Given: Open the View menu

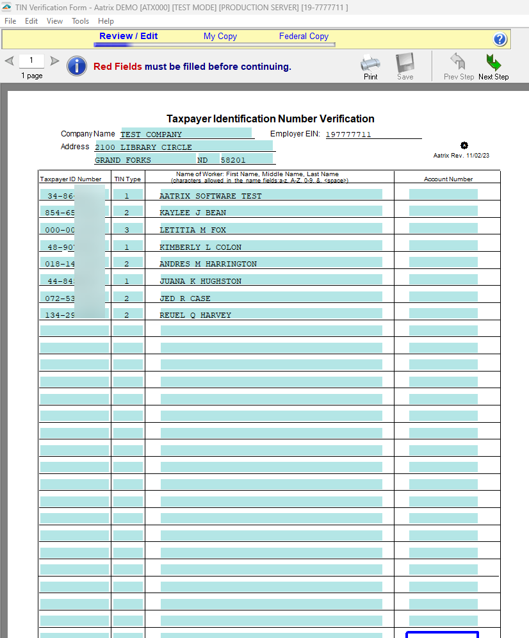Looking at the screenshot, I should [x=54, y=21].
